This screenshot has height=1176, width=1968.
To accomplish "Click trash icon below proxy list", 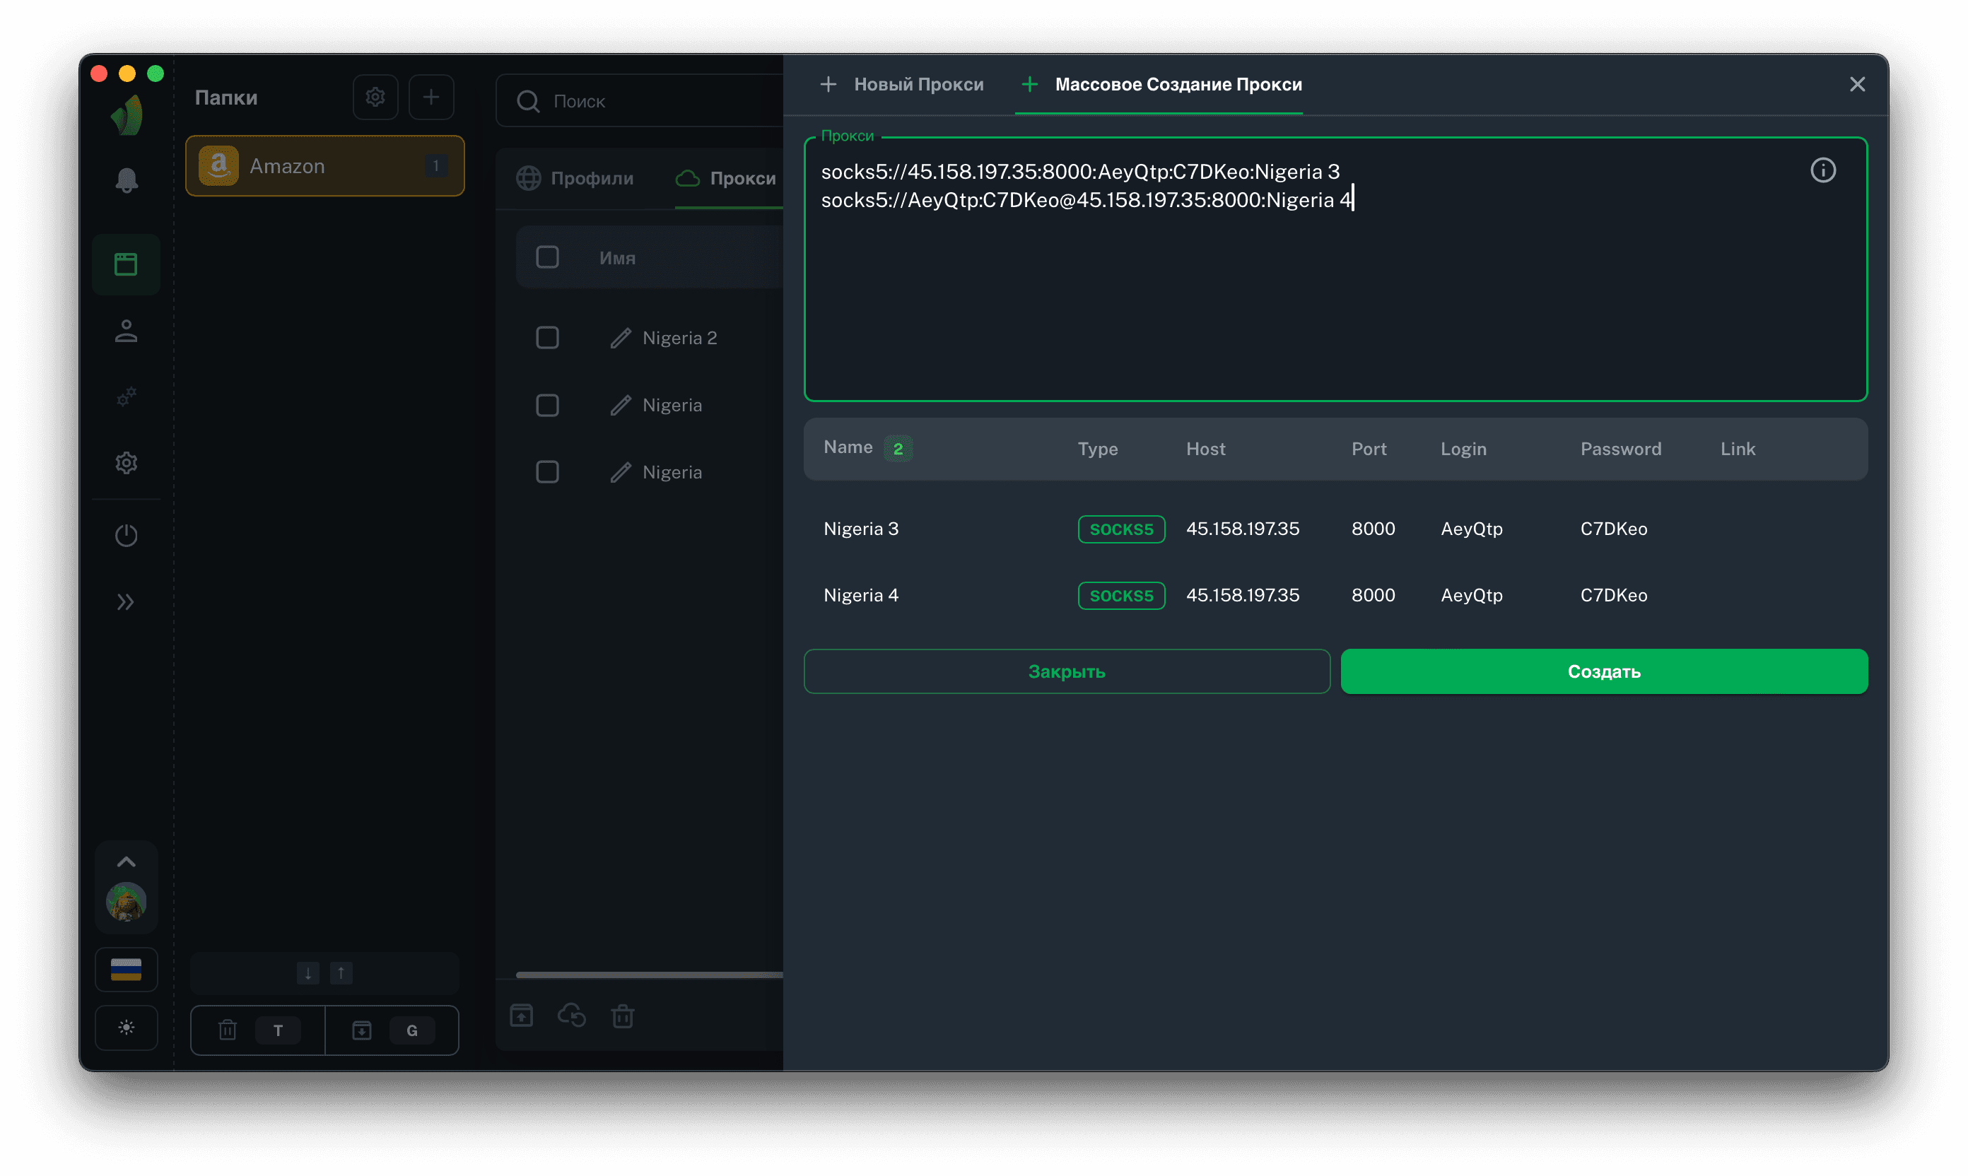I will (622, 1015).
